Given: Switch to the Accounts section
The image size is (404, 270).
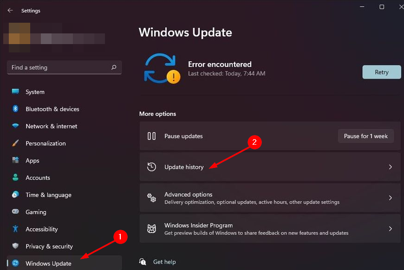Looking at the screenshot, I should [37, 177].
